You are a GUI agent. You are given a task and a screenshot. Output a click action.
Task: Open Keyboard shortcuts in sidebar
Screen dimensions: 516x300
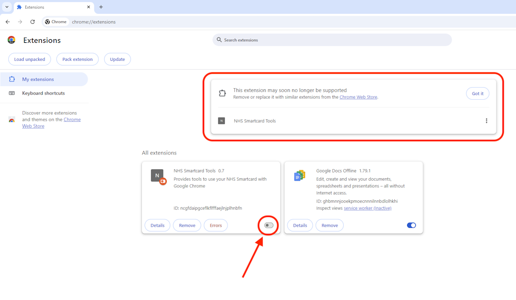(44, 93)
